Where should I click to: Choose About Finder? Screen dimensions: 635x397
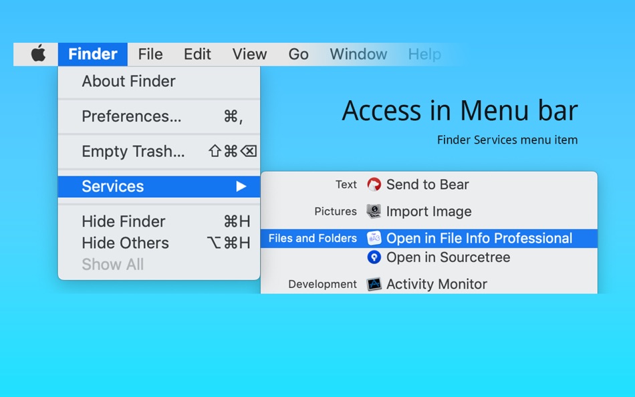159,82
